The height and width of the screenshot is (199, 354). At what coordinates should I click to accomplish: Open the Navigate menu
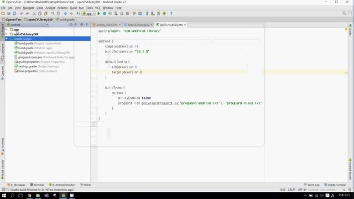(x=28, y=8)
